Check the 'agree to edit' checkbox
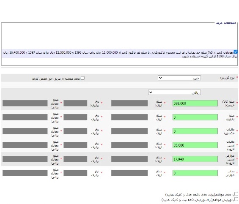The image size is (239, 204). [x=236, y=199]
